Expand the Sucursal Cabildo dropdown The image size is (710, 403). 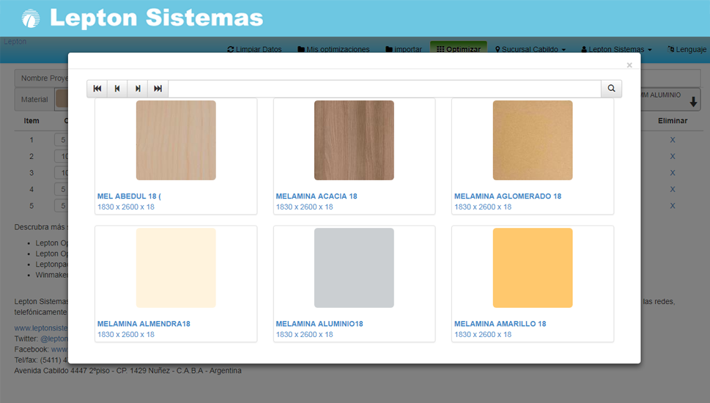click(530, 49)
